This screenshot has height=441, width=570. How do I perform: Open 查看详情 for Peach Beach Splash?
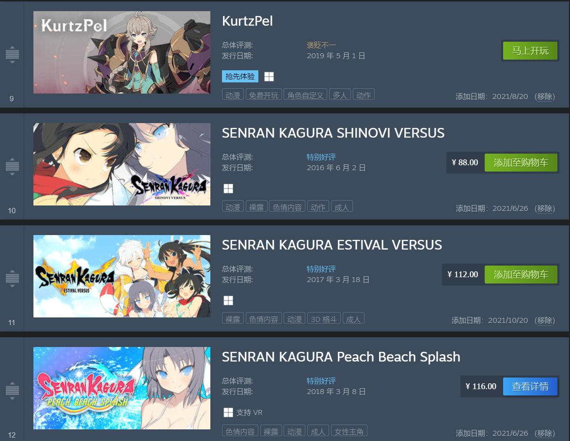[530, 386]
